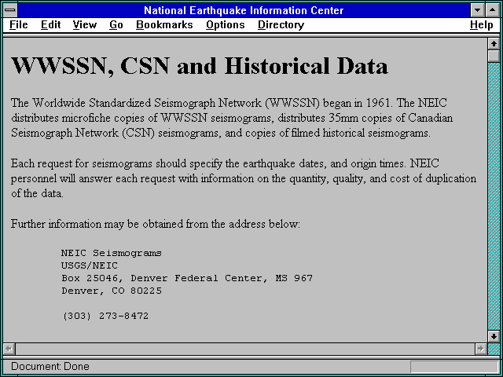Open the Options menu

coord(226,24)
